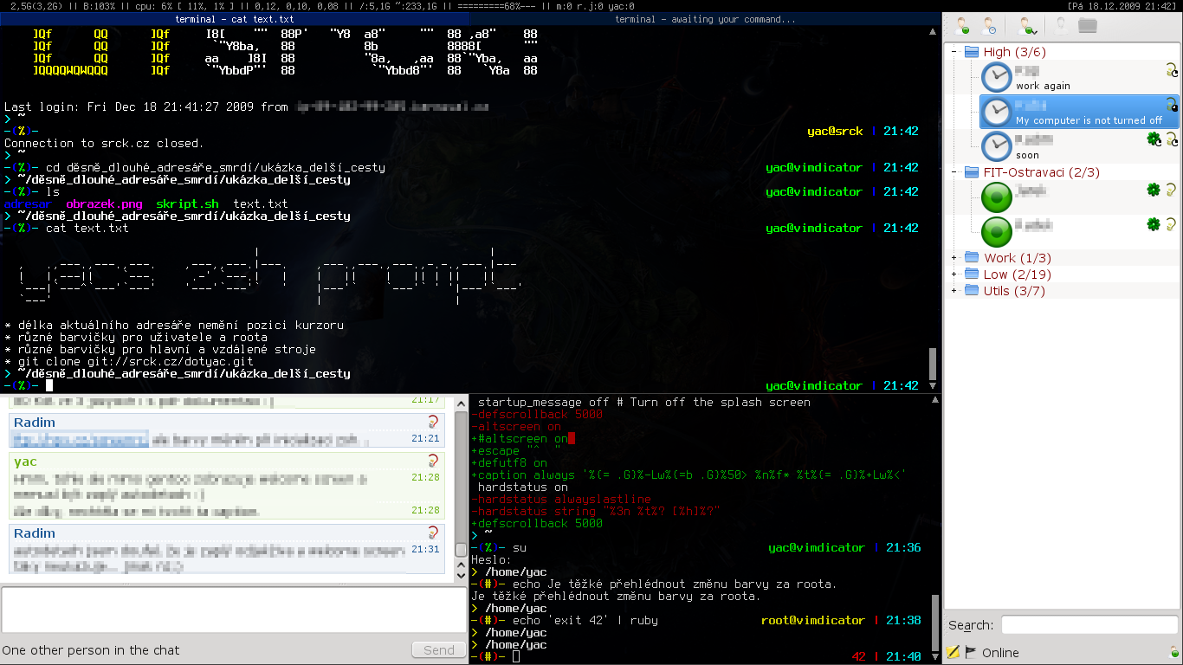Viewport: 1183px width, 665px height.
Task: Select the Utils (3/7) group label
Action: click(x=1014, y=291)
